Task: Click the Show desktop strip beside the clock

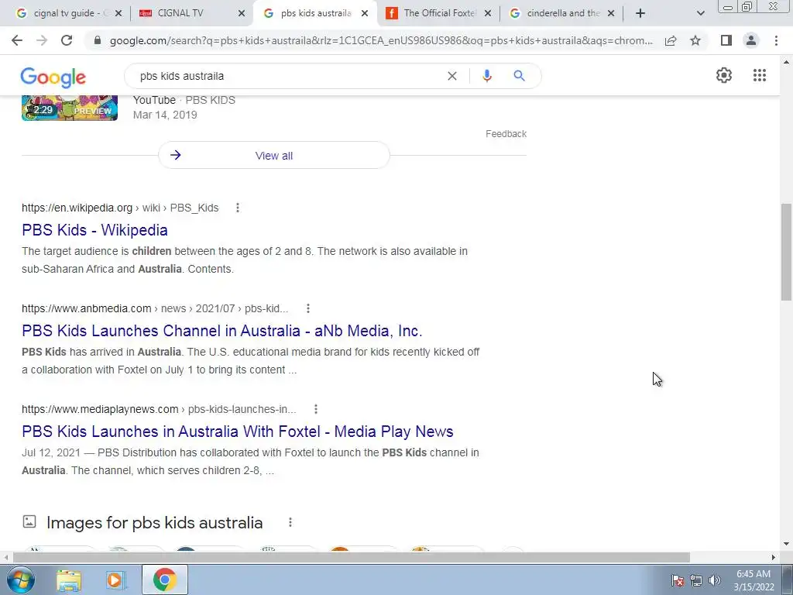Action: point(788,580)
